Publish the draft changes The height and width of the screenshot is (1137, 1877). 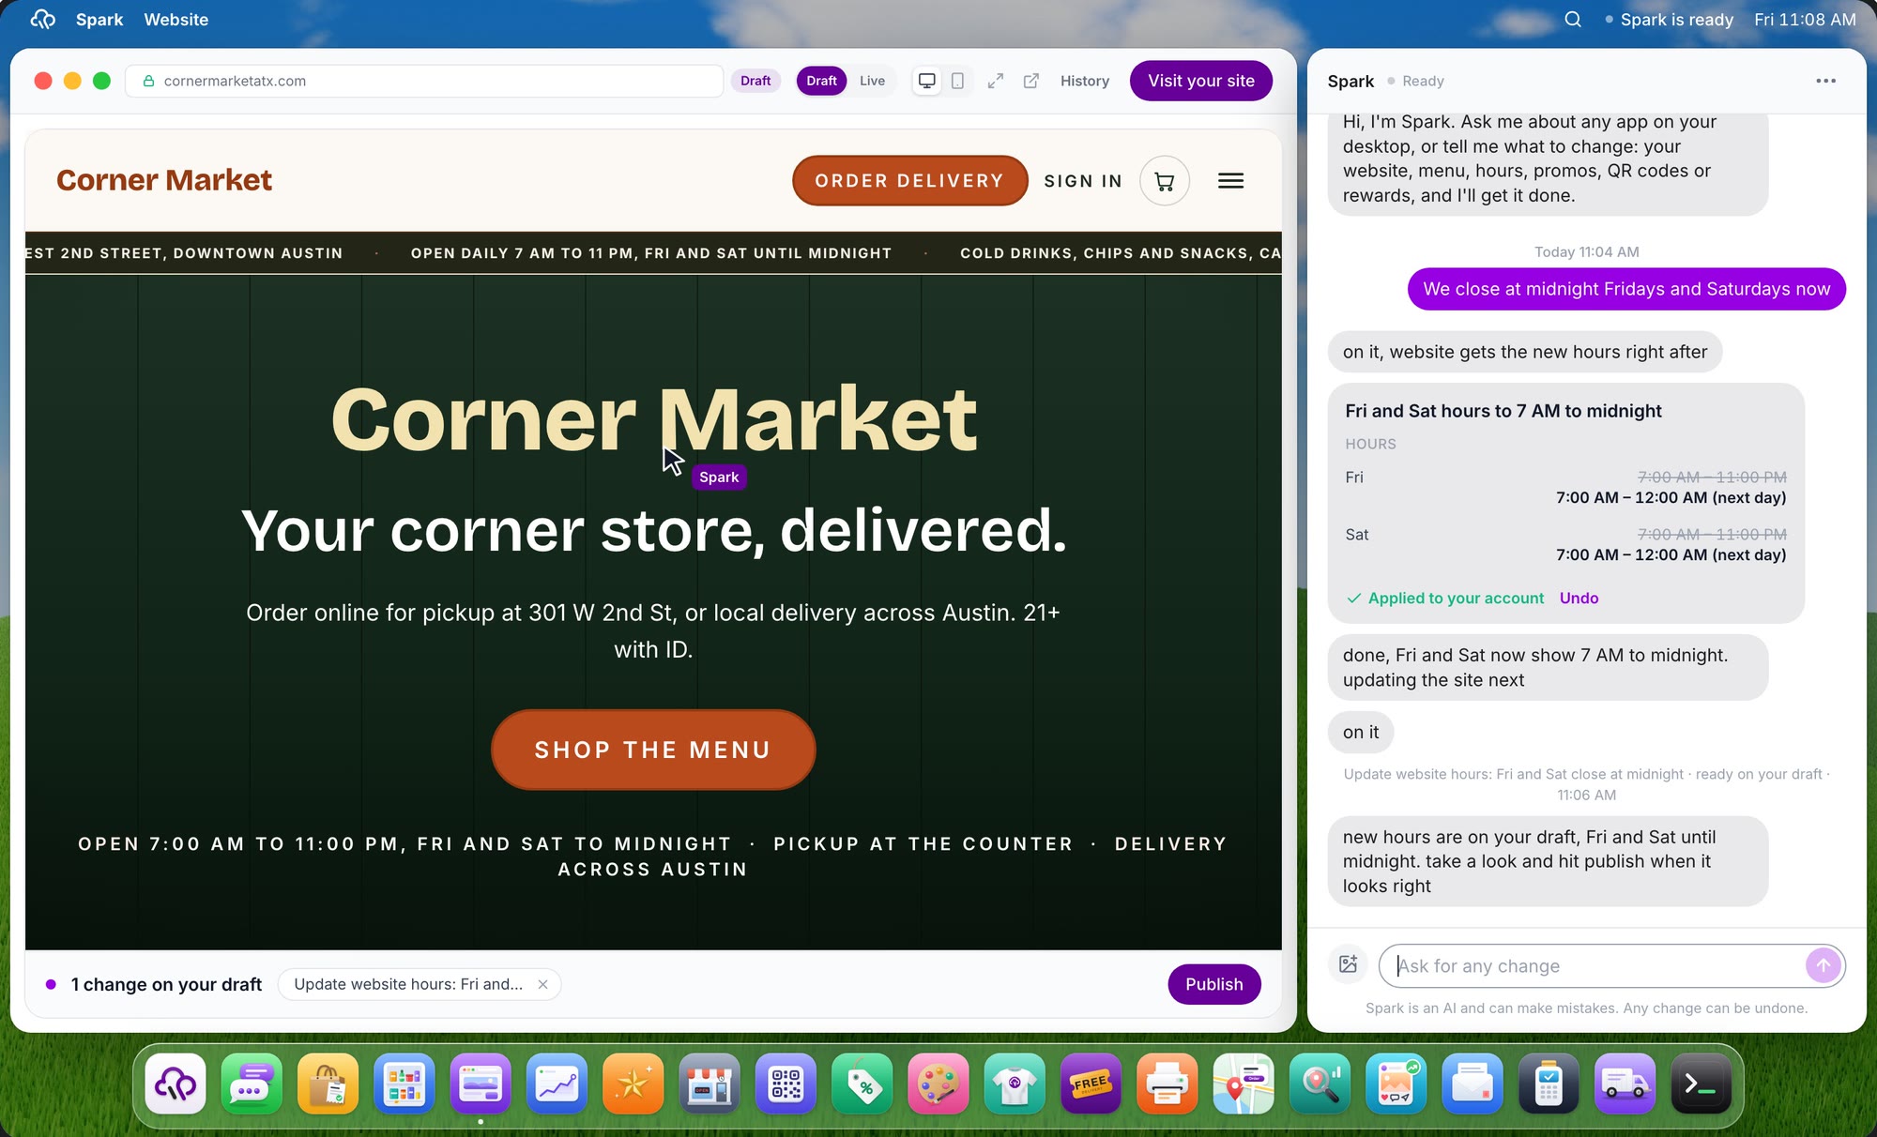[x=1213, y=984]
